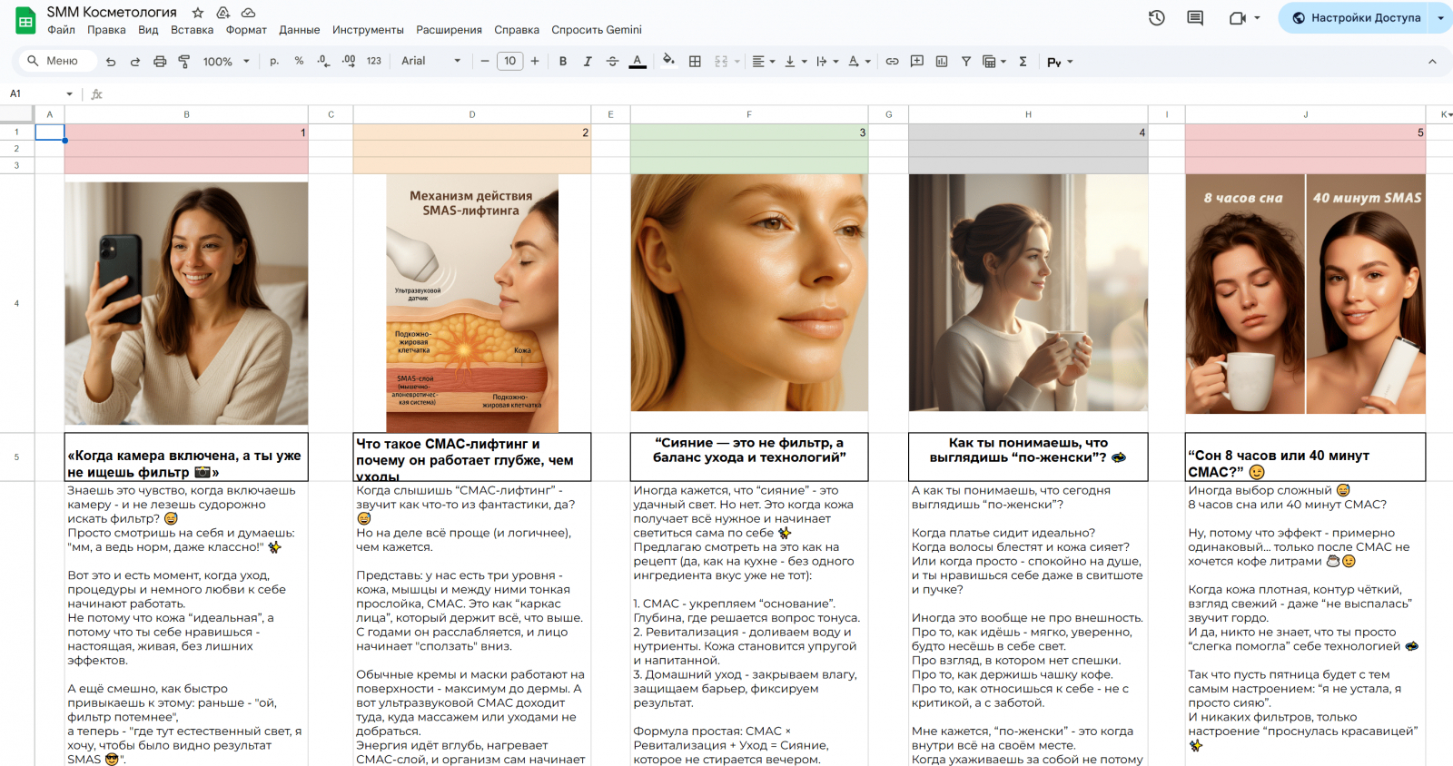Click the create filter funnel icon

point(966,62)
